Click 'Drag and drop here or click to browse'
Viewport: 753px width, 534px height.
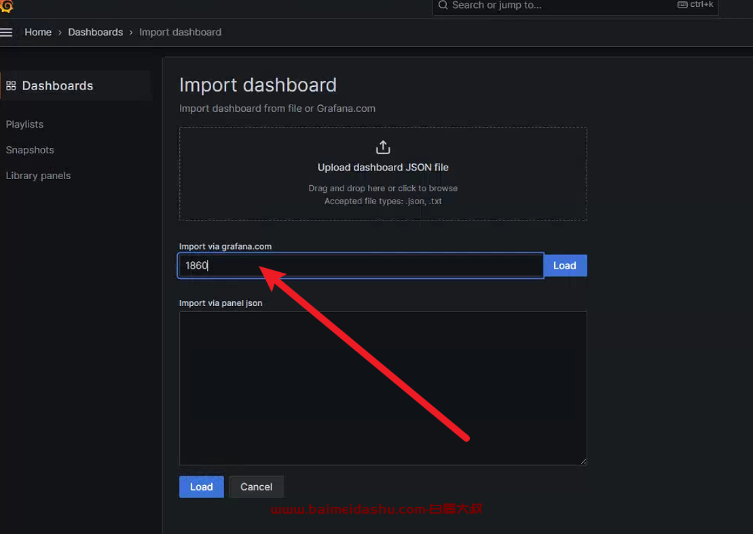(x=383, y=188)
